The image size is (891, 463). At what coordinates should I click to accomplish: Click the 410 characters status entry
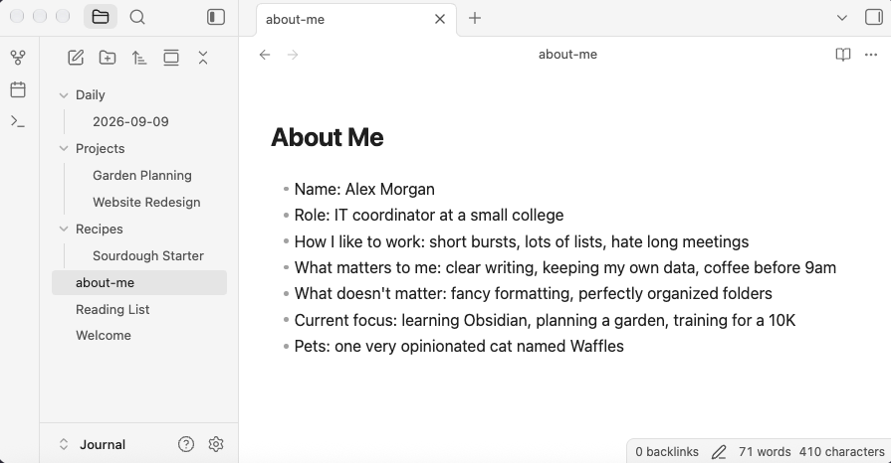point(841,452)
